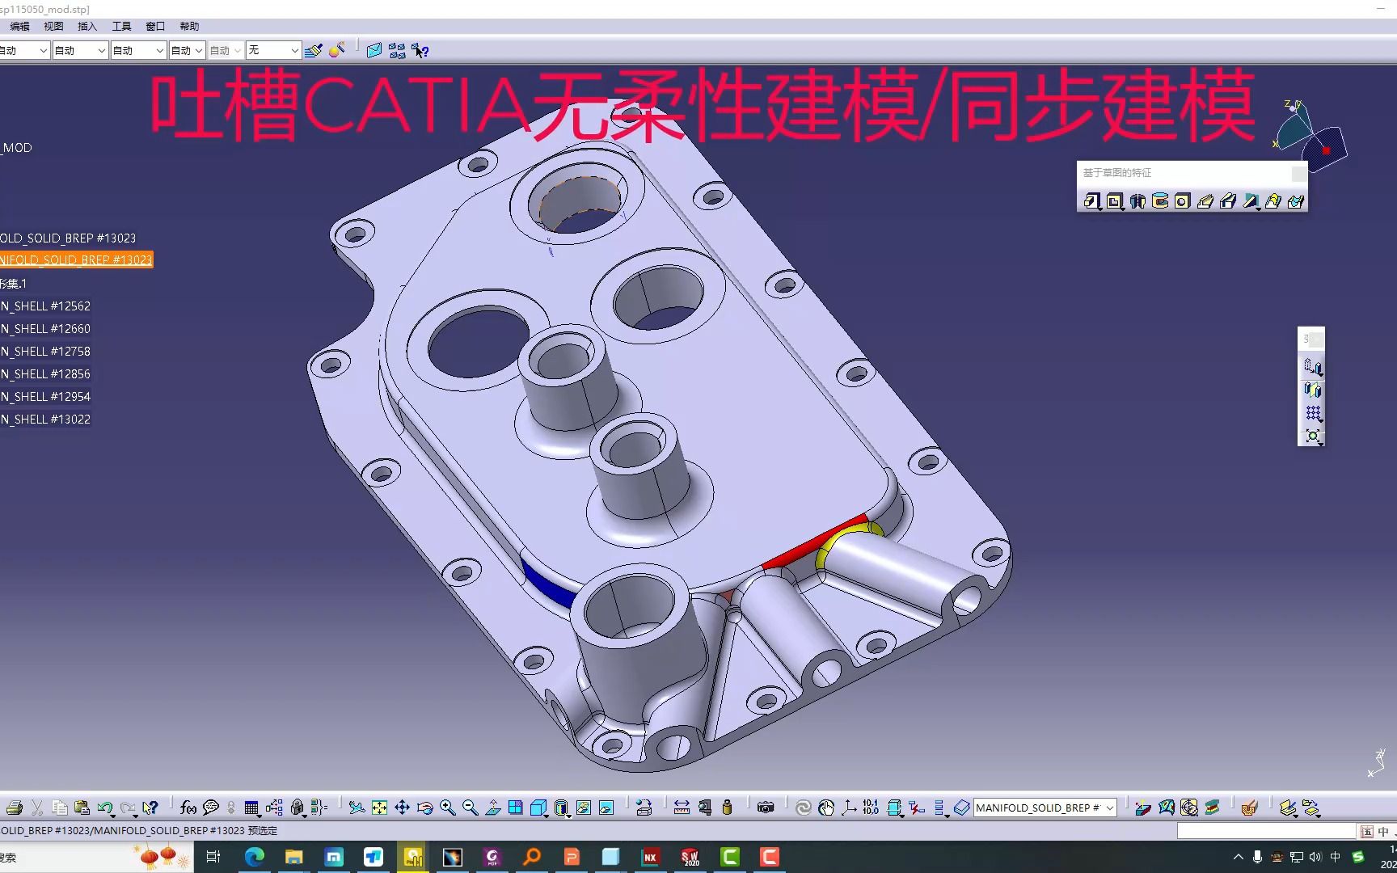Open the 窗口 menu
This screenshot has height=873, width=1397.
point(155,27)
